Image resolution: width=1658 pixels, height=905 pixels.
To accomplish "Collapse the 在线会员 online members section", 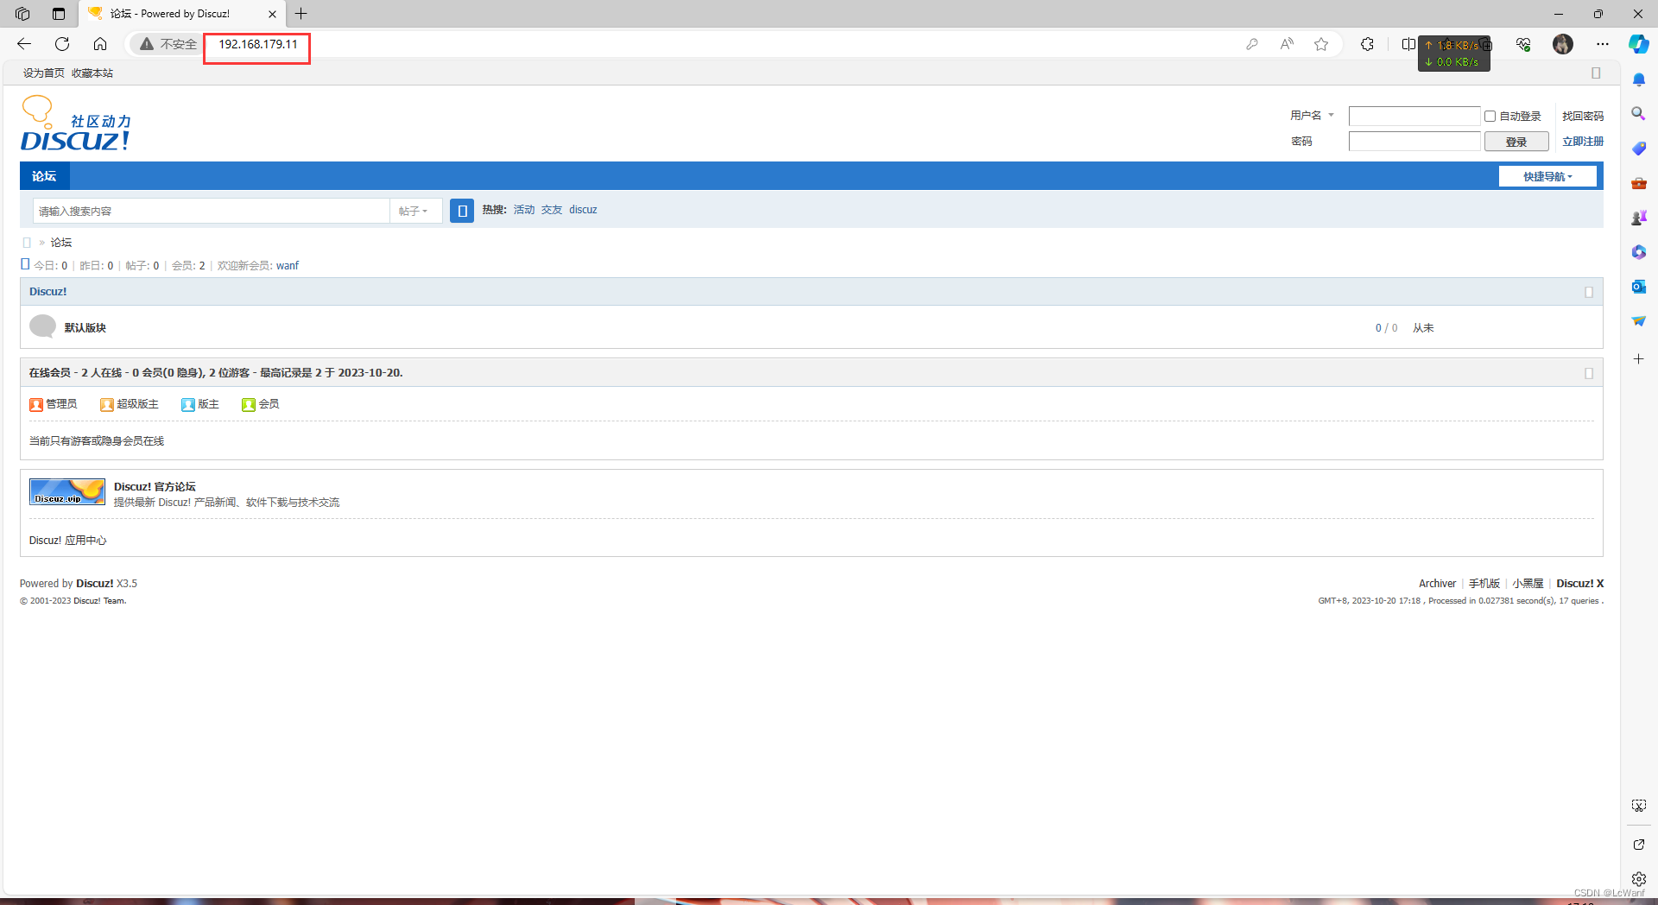I will tap(1589, 373).
